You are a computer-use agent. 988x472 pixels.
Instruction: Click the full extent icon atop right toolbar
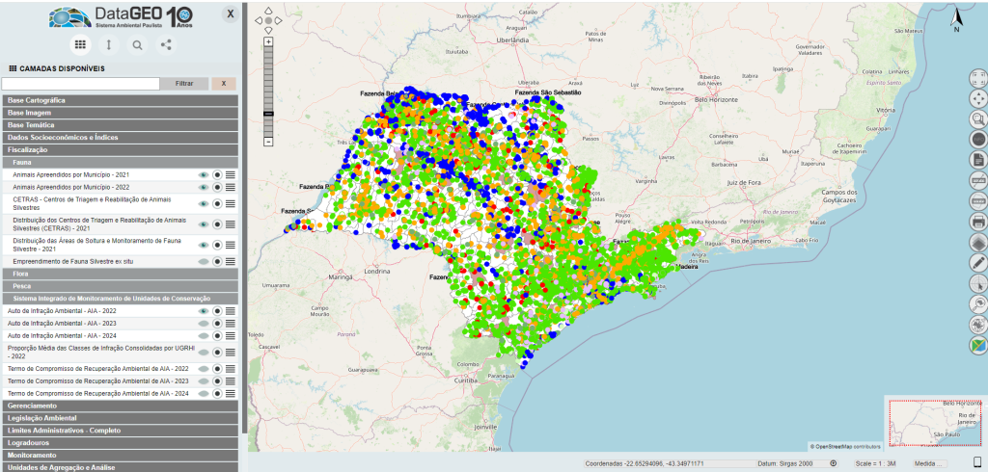(977, 78)
